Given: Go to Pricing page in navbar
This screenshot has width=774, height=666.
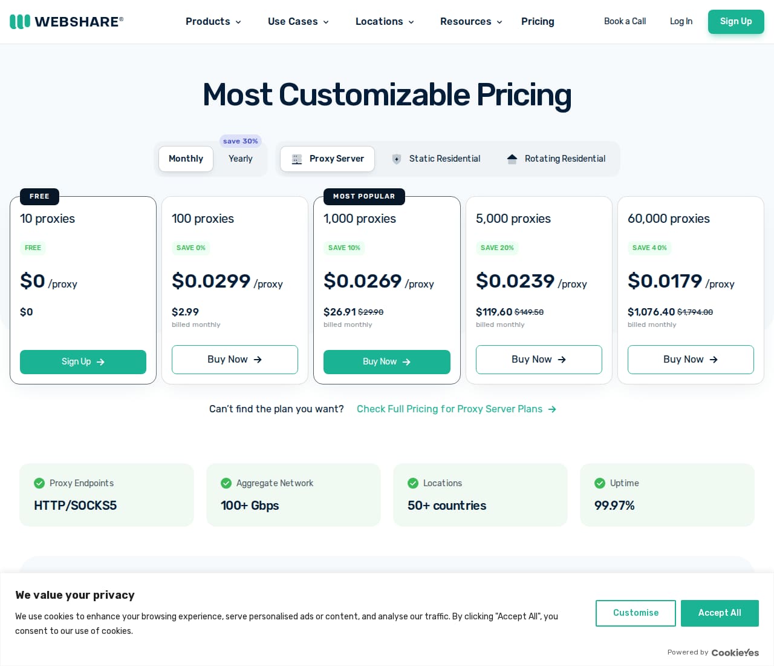Looking at the screenshot, I should 538,22.
